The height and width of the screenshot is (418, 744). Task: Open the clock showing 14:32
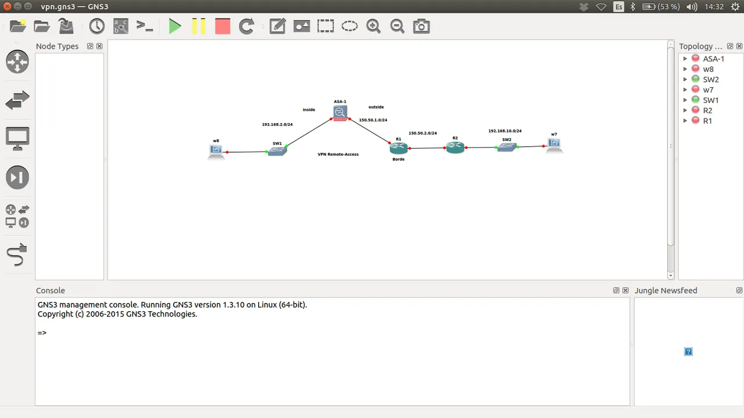pos(713,7)
